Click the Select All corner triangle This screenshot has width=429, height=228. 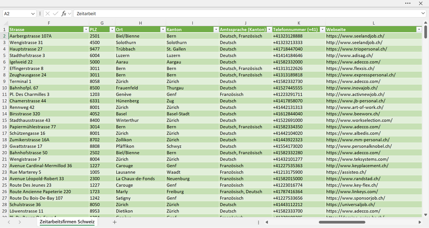6,23
